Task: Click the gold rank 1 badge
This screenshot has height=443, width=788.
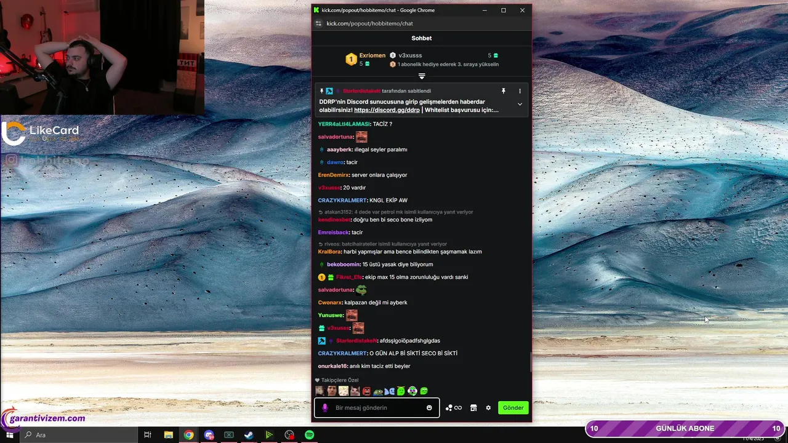Action: click(351, 59)
